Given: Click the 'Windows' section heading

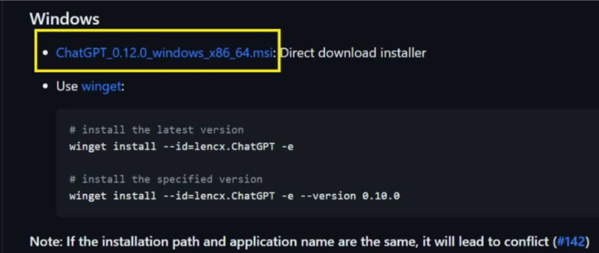Looking at the screenshot, I should click(65, 18).
